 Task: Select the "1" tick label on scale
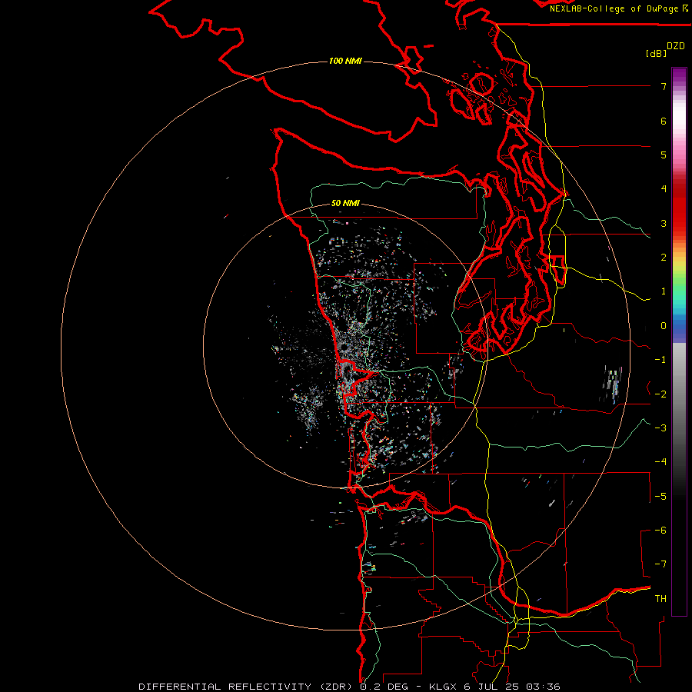[x=664, y=291]
